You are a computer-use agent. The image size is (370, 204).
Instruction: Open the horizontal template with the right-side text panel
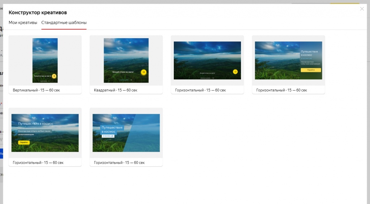(288, 60)
